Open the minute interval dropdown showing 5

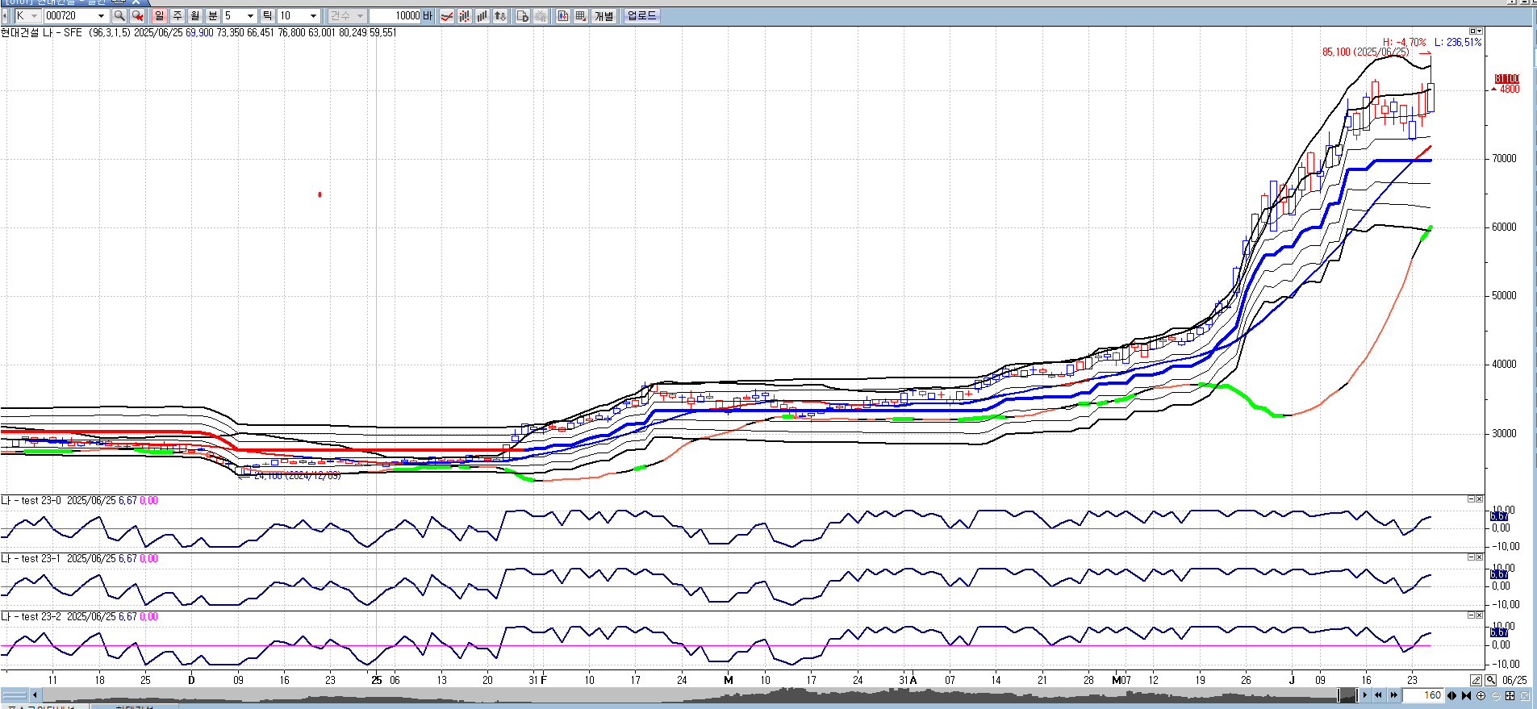[250, 16]
